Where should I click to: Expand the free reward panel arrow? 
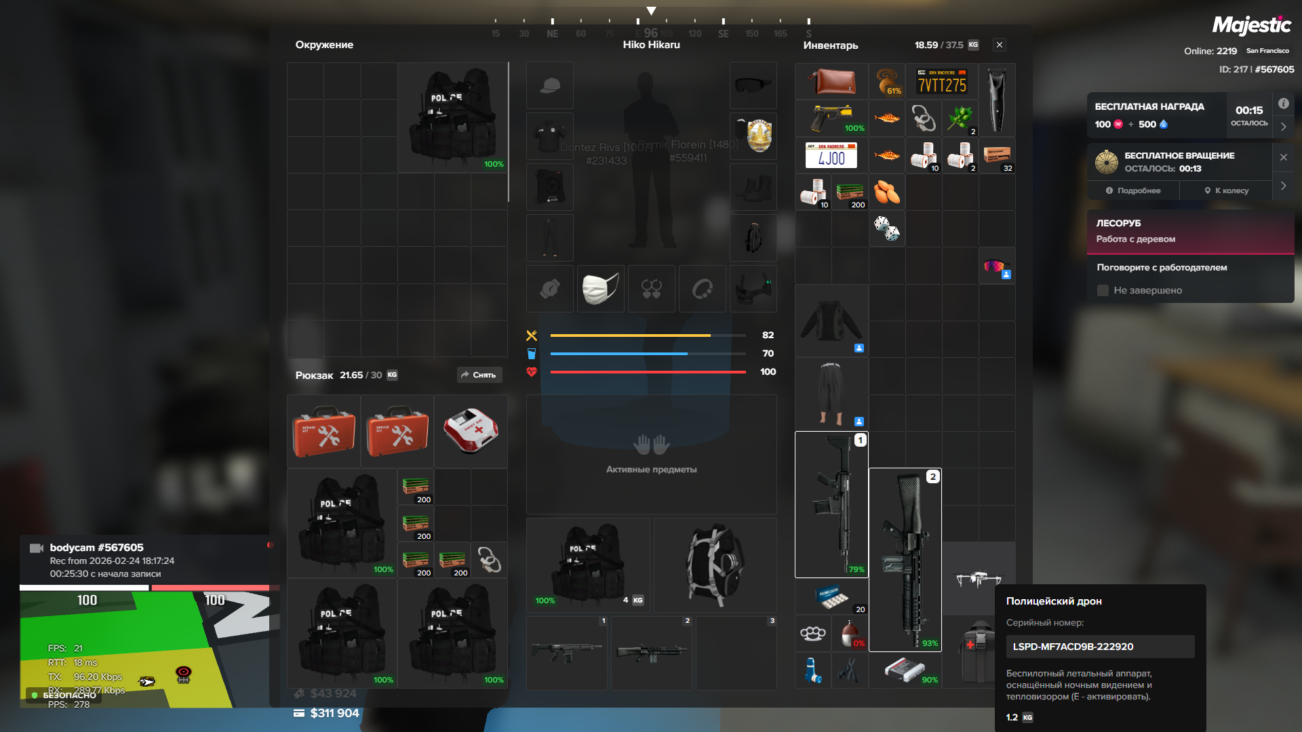click(x=1283, y=127)
